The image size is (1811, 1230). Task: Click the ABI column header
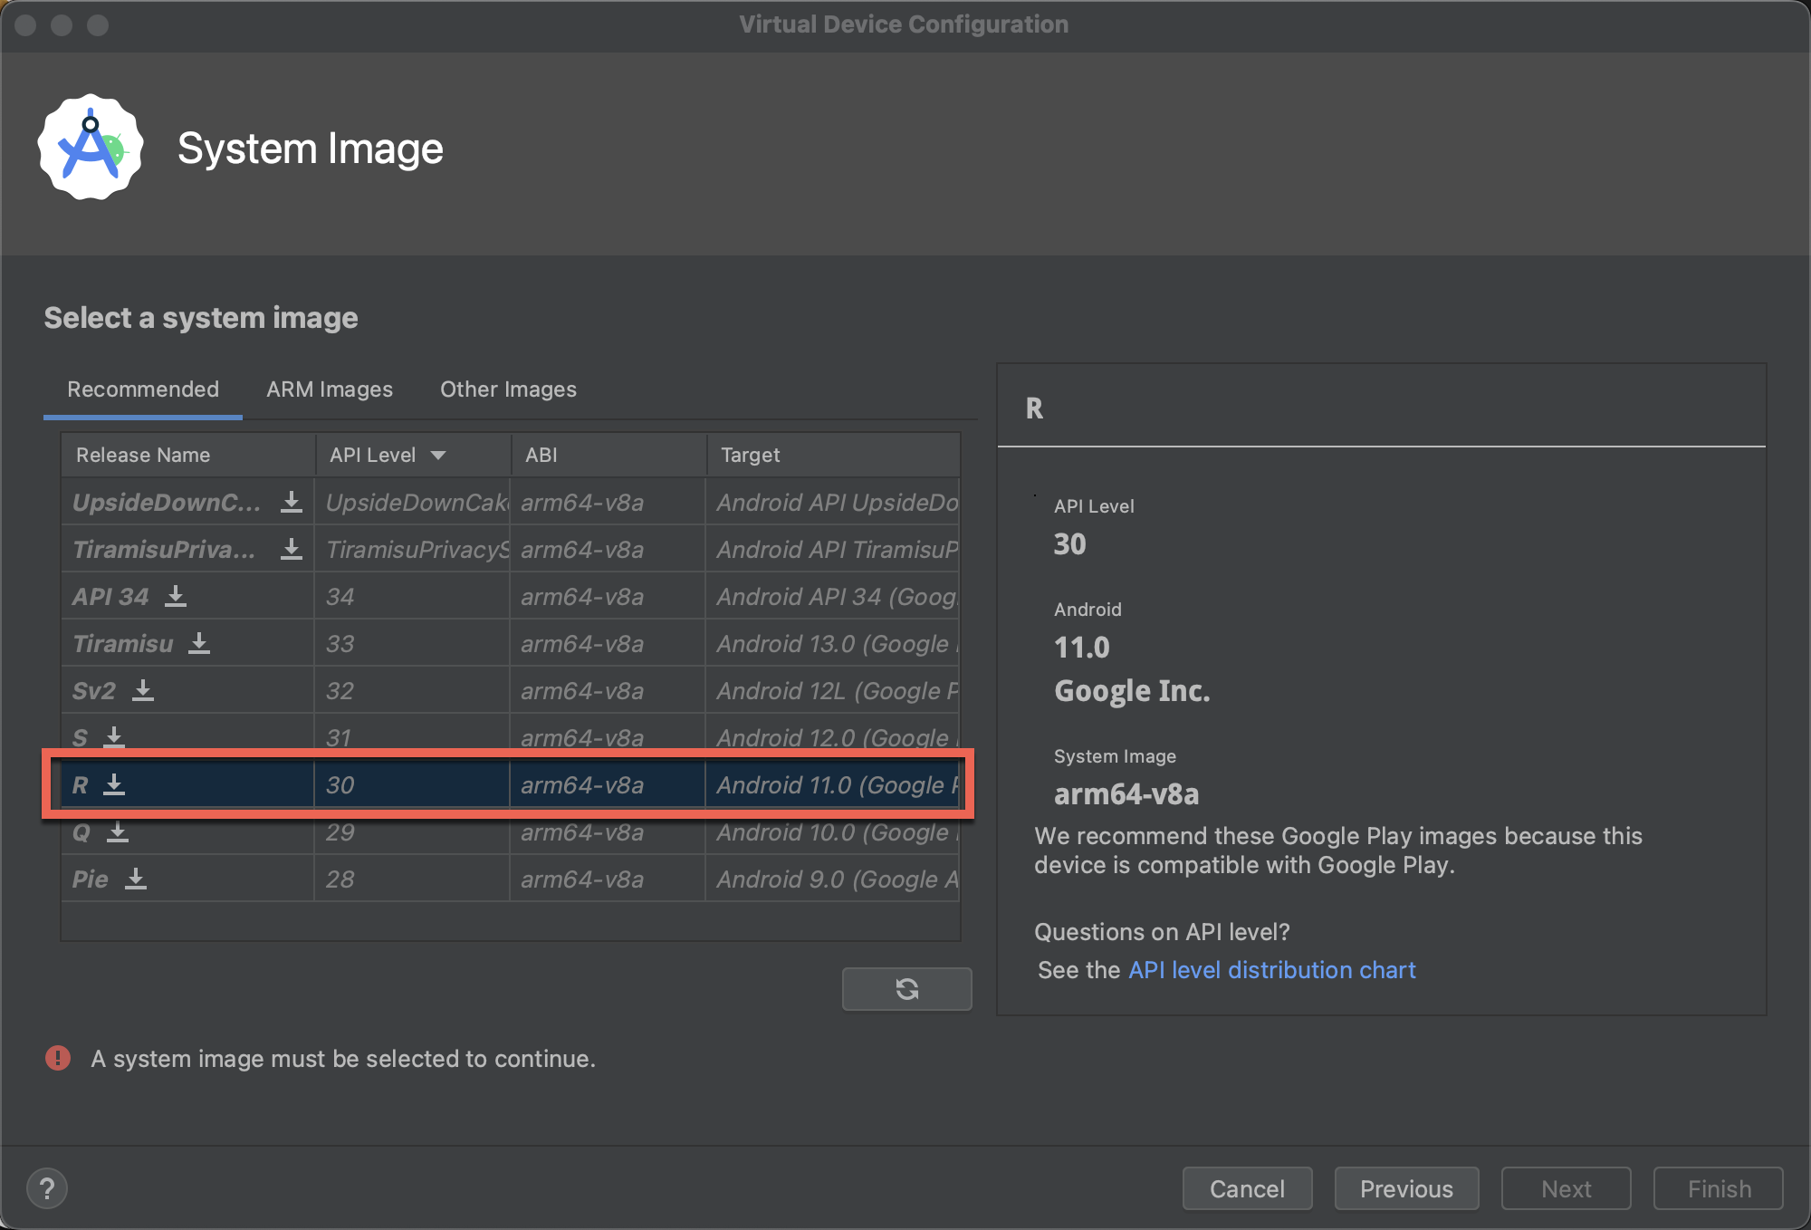coord(541,455)
